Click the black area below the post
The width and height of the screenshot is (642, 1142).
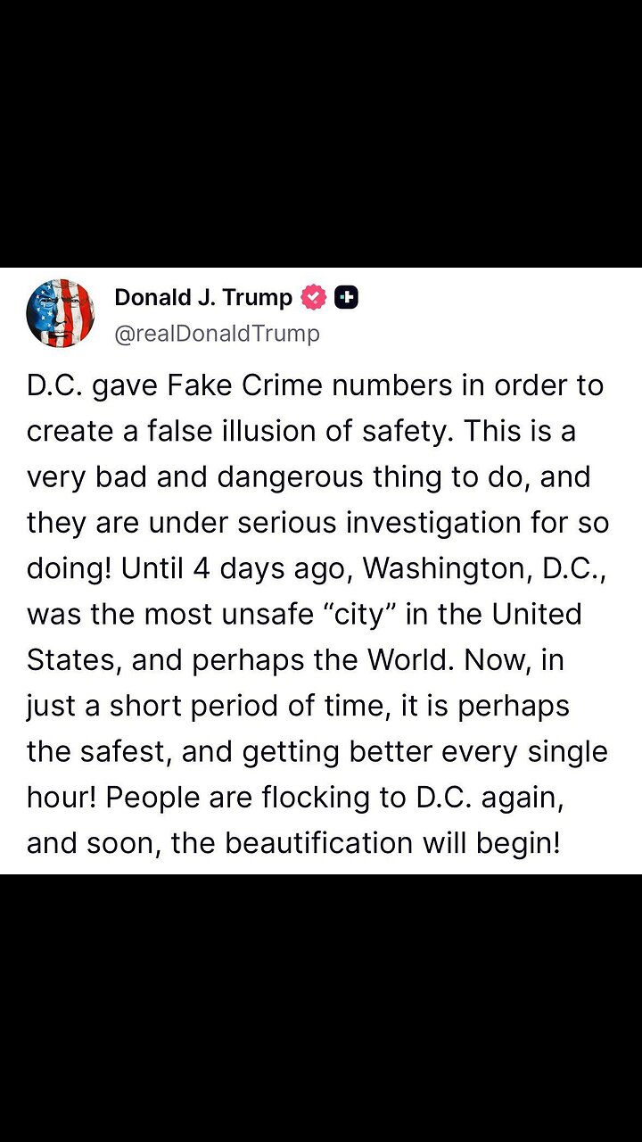[x=321, y=1008]
